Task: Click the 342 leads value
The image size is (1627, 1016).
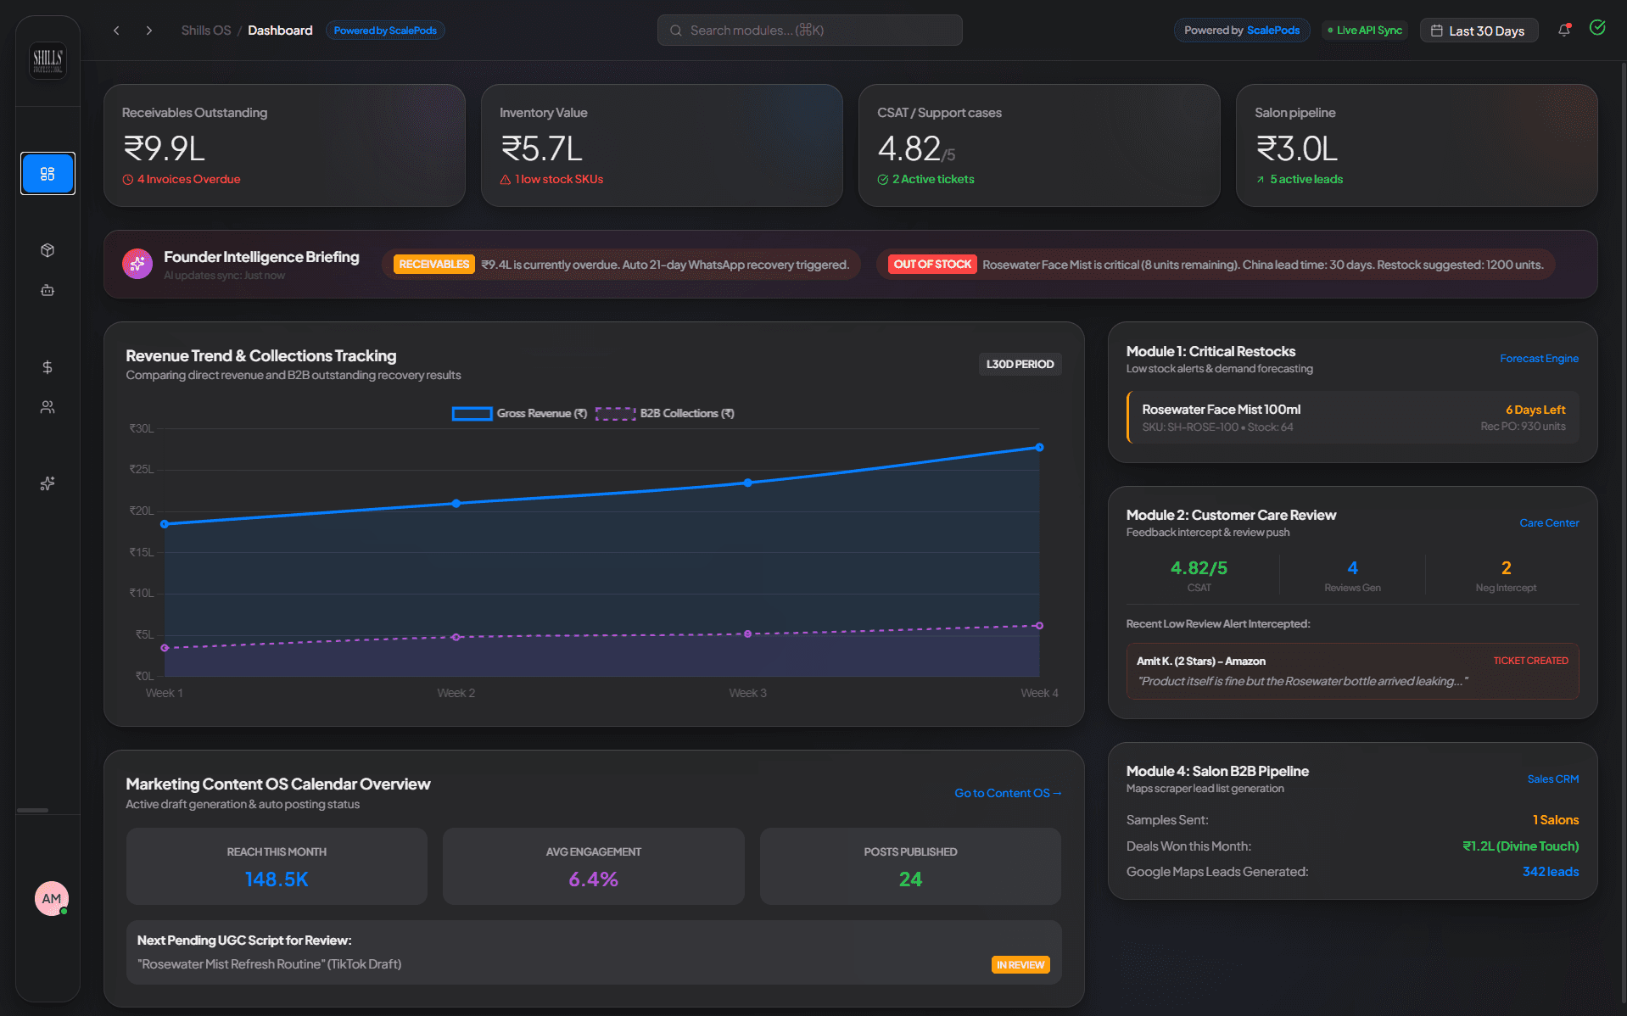Action: click(1551, 873)
